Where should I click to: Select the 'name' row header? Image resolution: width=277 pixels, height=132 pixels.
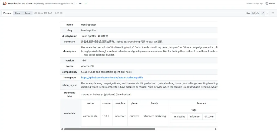[70, 25]
